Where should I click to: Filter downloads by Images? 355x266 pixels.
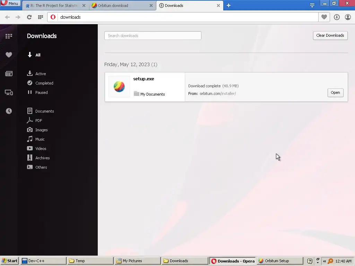[x=37, y=130]
